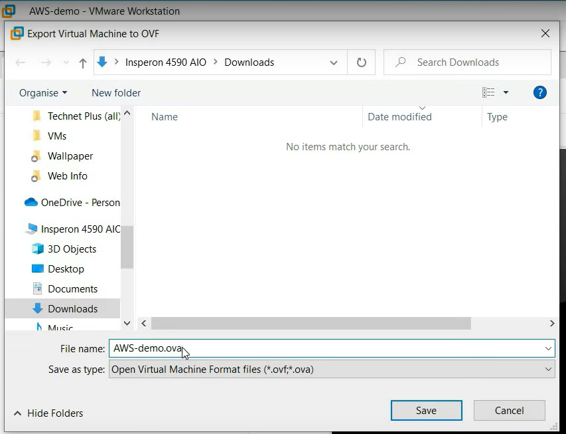566x434 pixels.
Task: Click Downloads in the address path
Action: [x=249, y=62]
